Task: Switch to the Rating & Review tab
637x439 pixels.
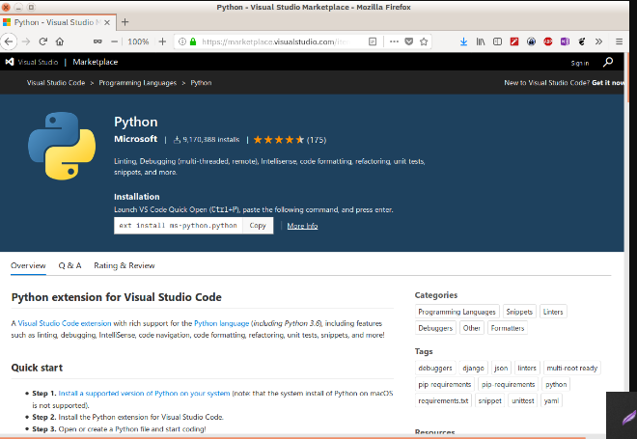Action: tap(125, 265)
